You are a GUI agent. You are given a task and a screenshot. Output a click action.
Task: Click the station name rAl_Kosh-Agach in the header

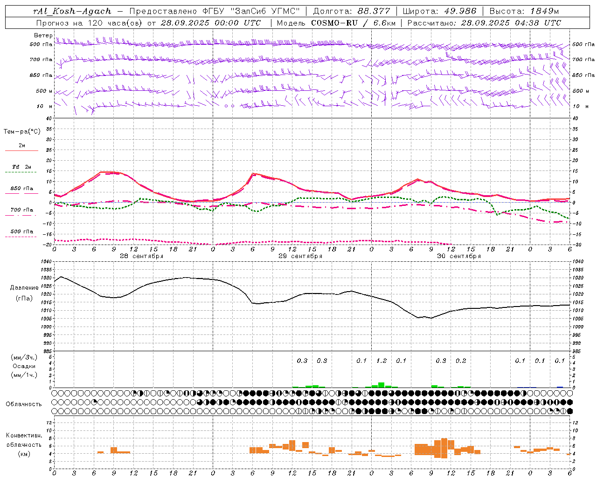pos(72,11)
